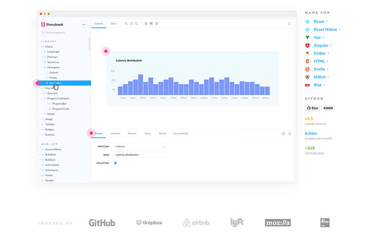Reset the canvas zoom
Screen dimensions: 380x243
pos(136,23)
